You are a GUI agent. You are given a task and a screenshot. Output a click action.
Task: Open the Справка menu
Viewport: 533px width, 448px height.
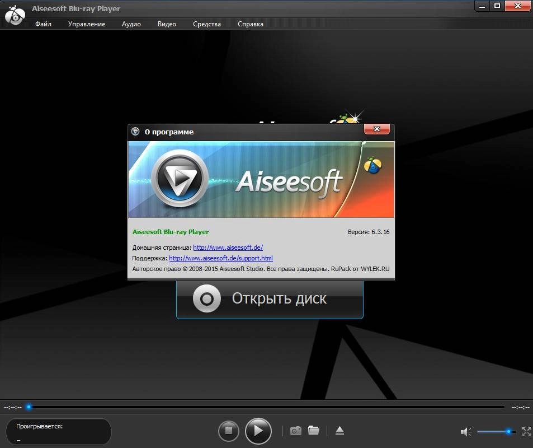pos(250,24)
